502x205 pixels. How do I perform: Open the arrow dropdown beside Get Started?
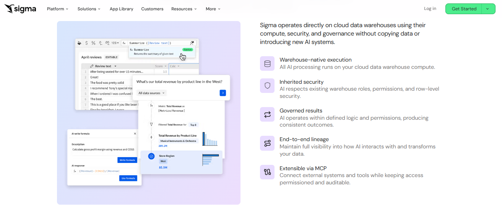[x=488, y=9]
